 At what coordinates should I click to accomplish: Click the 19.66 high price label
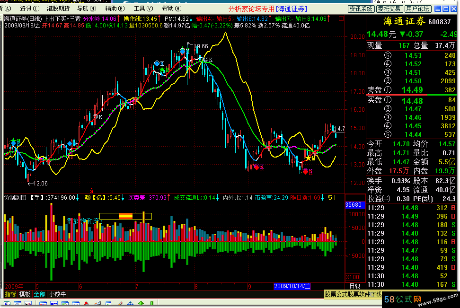(x=201, y=46)
